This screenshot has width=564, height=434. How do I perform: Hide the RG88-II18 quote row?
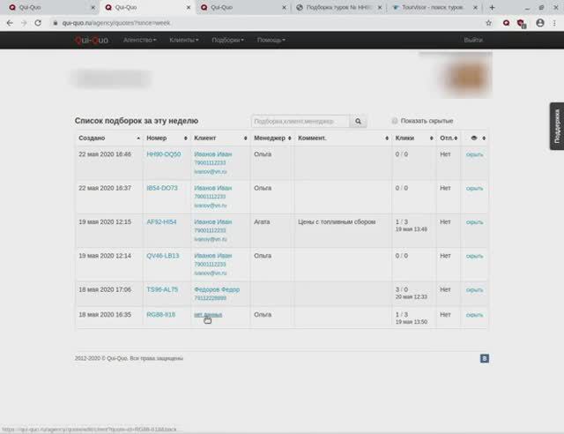[x=474, y=315]
